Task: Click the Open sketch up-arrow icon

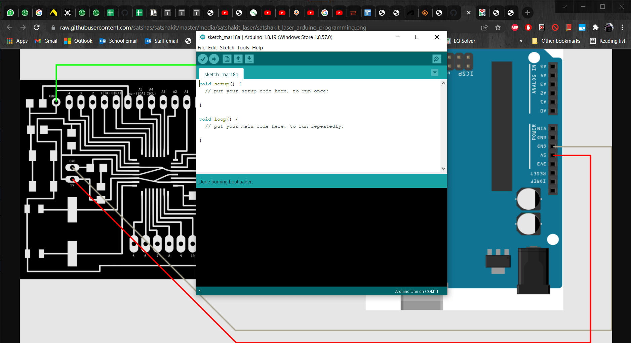Action: tap(238, 59)
